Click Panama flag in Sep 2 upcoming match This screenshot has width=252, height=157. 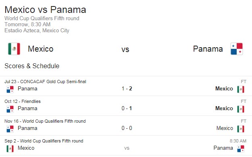click(x=241, y=149)
